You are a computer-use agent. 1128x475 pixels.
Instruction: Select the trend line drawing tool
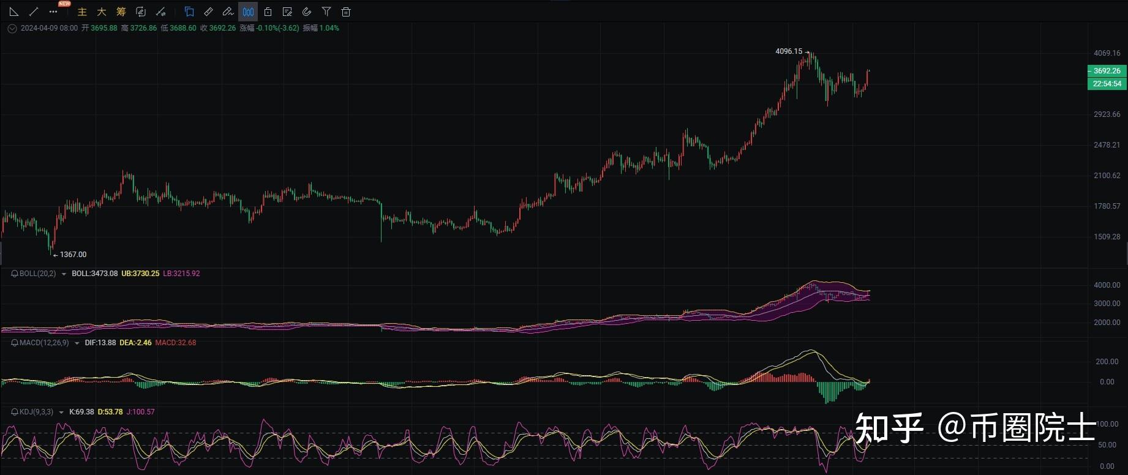pos(34,12)
